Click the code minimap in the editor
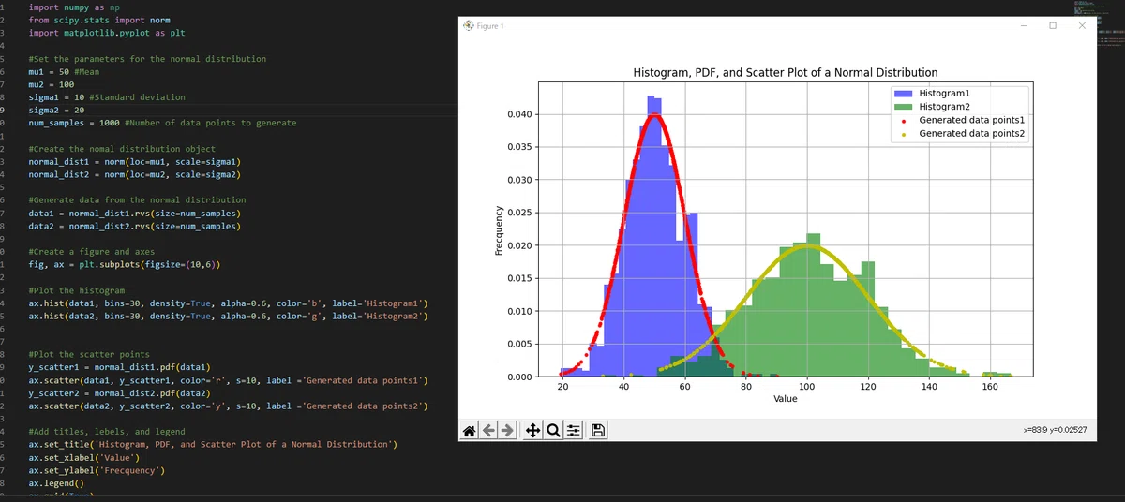 pyautogui.click(x=1100, y=23)
